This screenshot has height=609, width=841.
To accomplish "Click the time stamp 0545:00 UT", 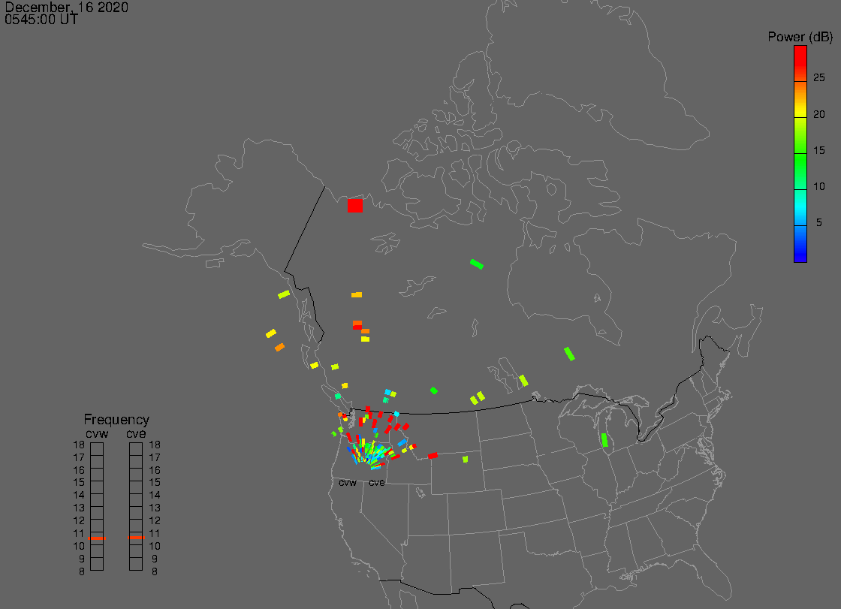I will 41,20.
